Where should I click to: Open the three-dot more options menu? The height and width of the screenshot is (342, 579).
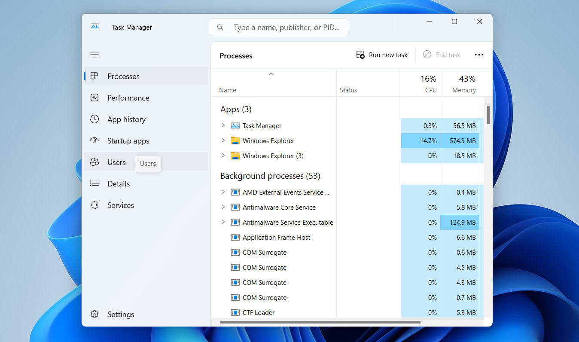pos(479,55)
